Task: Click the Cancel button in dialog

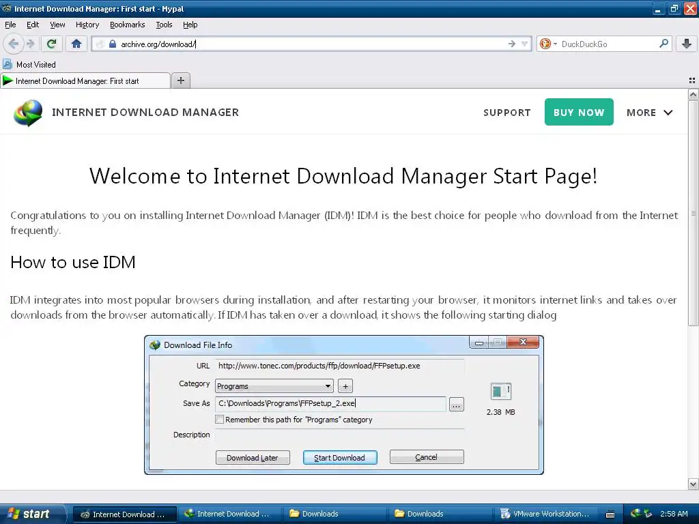Action: pos(427,456)
